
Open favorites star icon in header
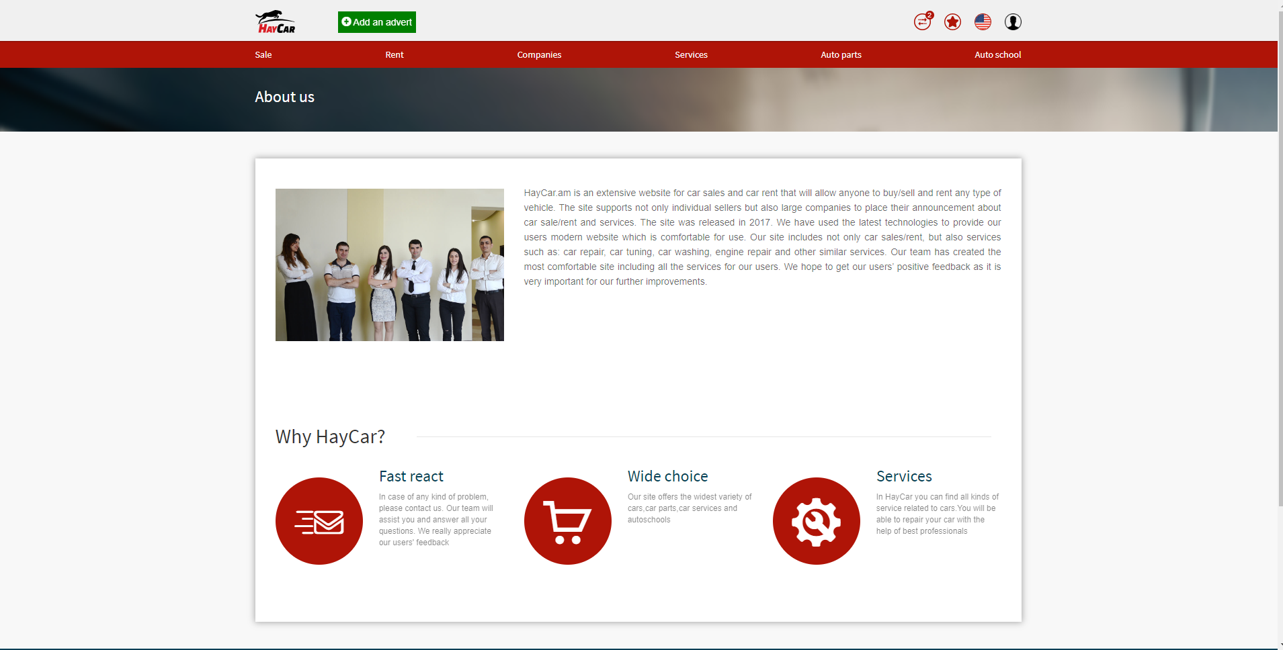tap(952, 22)
